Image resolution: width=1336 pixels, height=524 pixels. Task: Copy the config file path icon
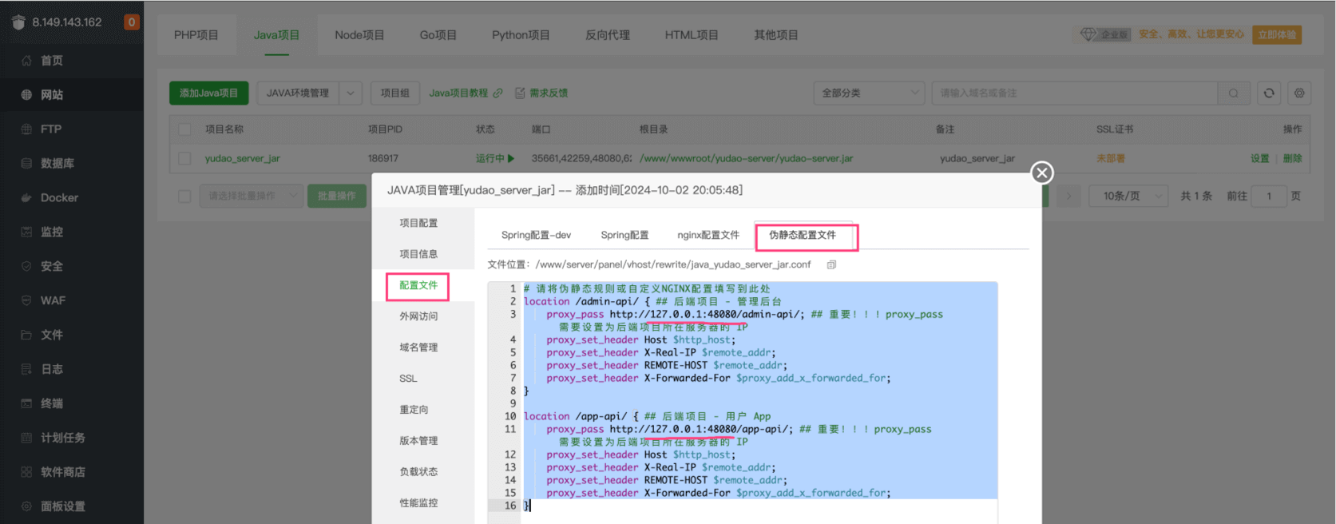(x=831, y=264)
